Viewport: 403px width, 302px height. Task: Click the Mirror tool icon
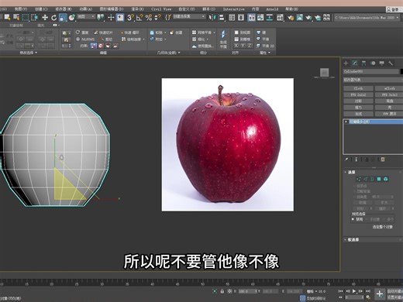click(x=212, y=17)
